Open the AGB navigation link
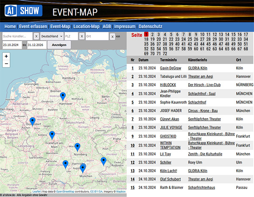The height and width of the screenshot is (197, 254). 107,26
